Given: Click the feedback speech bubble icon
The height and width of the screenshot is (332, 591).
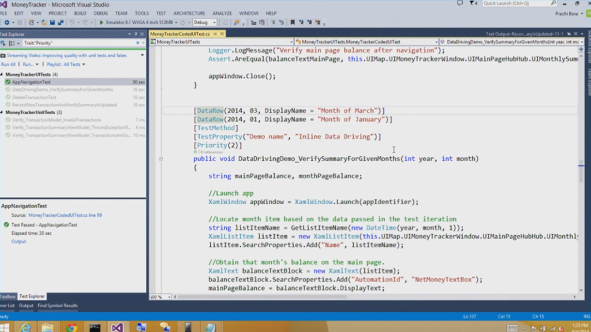Looking at the screenshot, I should point(460,3).
